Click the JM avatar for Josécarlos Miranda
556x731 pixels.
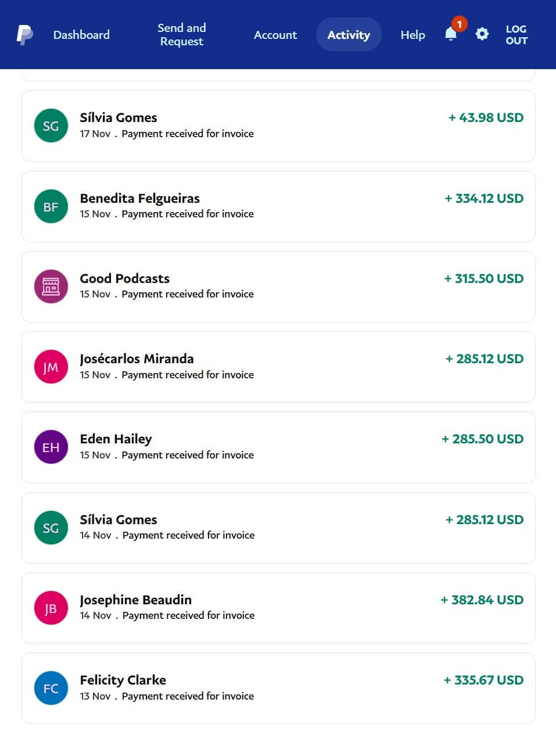[x=51, y=367]
